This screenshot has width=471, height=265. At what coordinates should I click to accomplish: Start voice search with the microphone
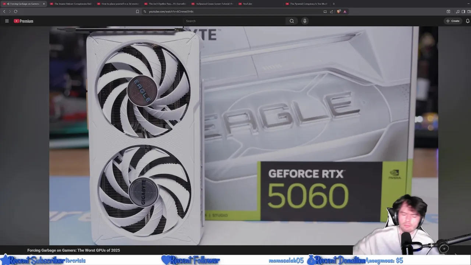tap(305, 21)
